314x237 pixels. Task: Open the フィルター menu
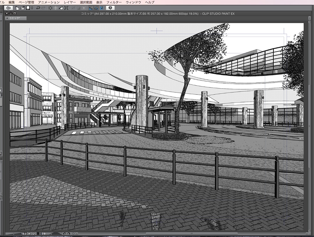[x=114, y=2]
